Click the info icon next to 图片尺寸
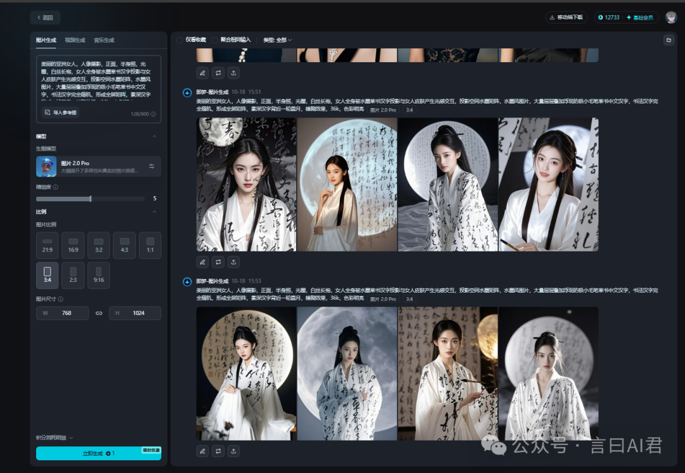The width and height of the screenshot is (685, 473). tap(61, 299)
